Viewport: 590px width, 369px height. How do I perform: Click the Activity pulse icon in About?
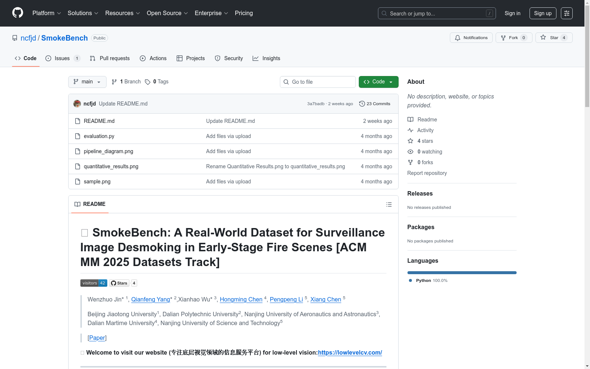click(x=410, y=130)
